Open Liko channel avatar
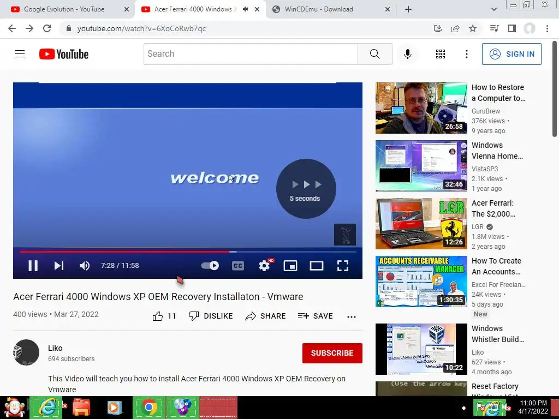The image size is (559, 419). coord(26,352)
